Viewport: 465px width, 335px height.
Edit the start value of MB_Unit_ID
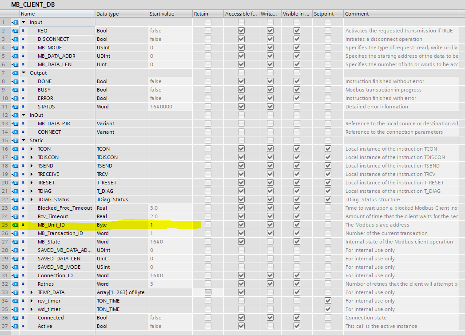[170, 225]
